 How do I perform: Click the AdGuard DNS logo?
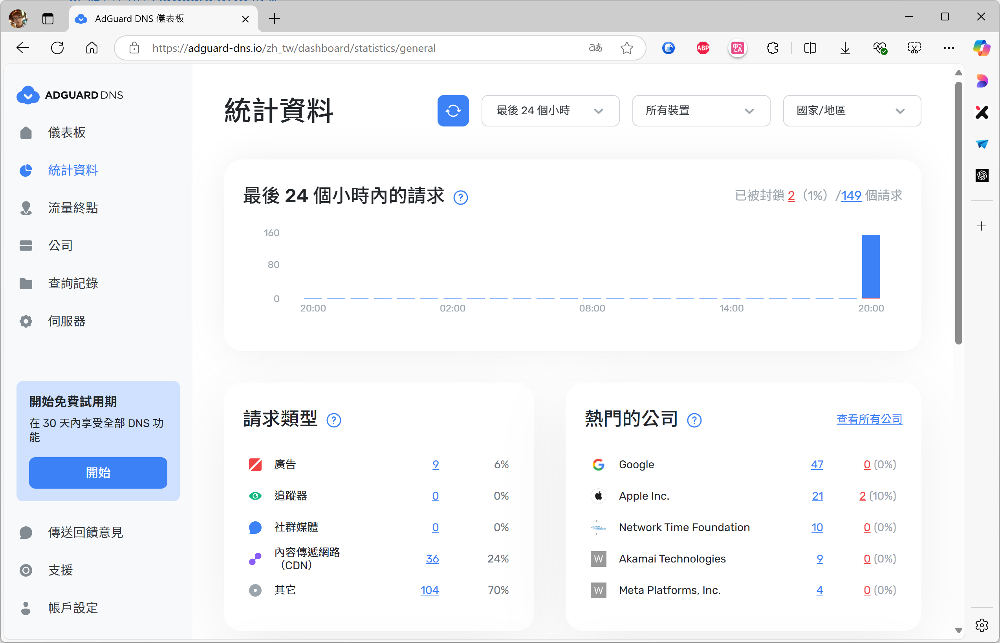(70, 95)
